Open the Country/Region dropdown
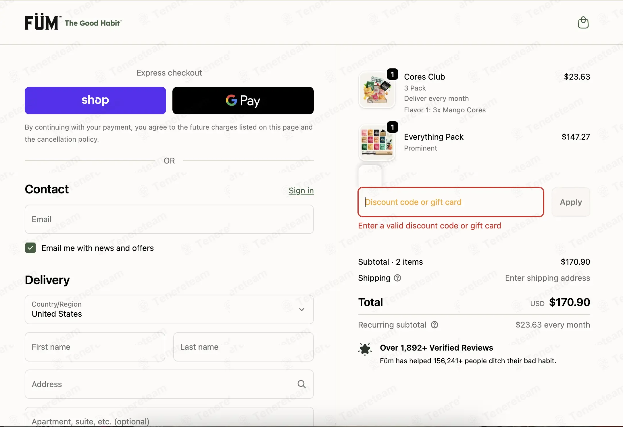The height and width of the screenshot is (427, 623). point(169,309)
